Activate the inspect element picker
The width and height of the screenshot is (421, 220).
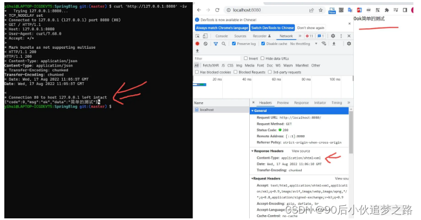pyautogui.click(x=198, y=36)
